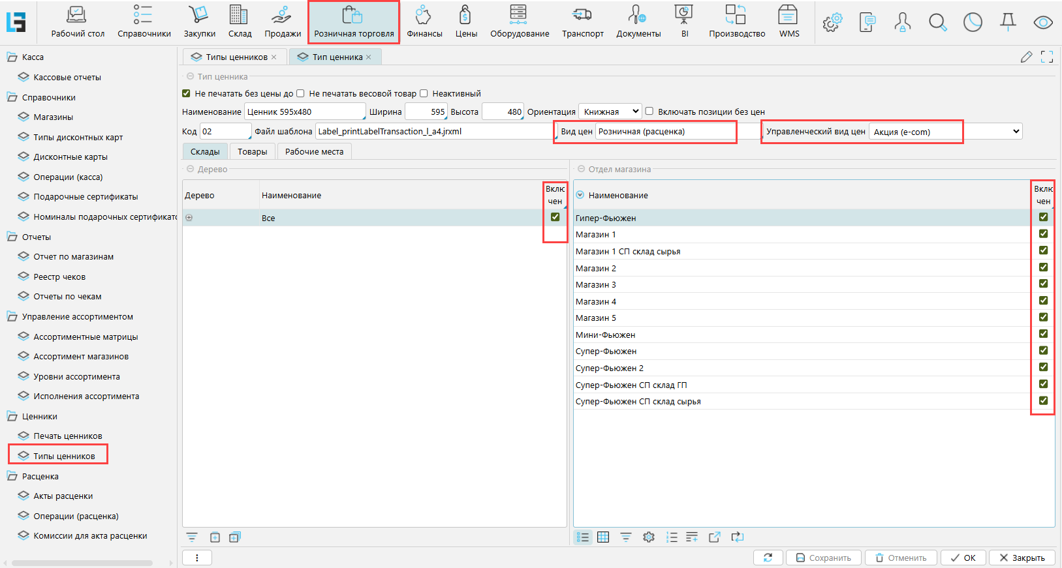Open the Ориентация dropdown showing Книжная
This screenshot has height=568, width=1062.
coord(610,112)
